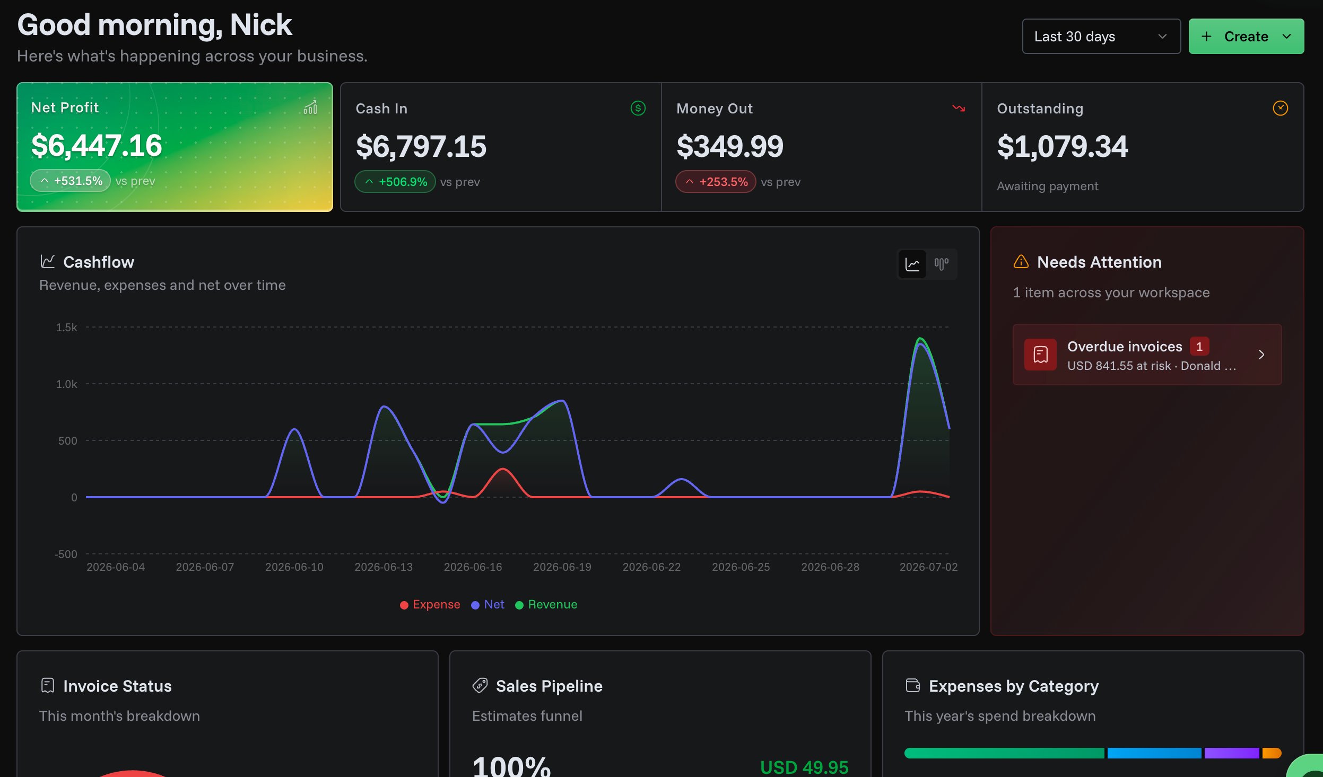Toggle the Expense series in legend
Image resolution: width=1323 pixels, height=777 pixels.
tap(430, 604)
